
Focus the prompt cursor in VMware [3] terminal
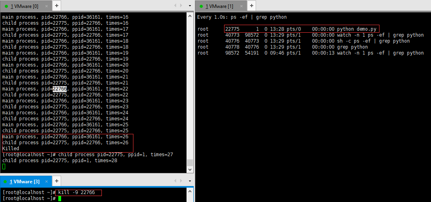[x=60, y=198]
